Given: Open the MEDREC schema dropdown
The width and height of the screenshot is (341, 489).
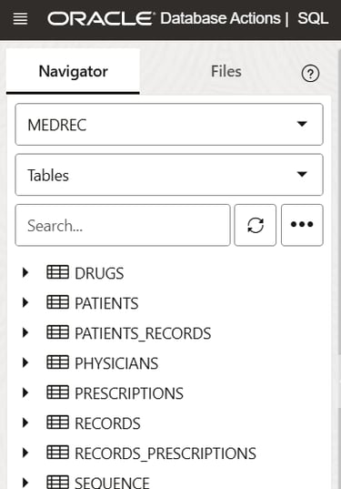Looking at the screenshot, I should click(169, 125).
